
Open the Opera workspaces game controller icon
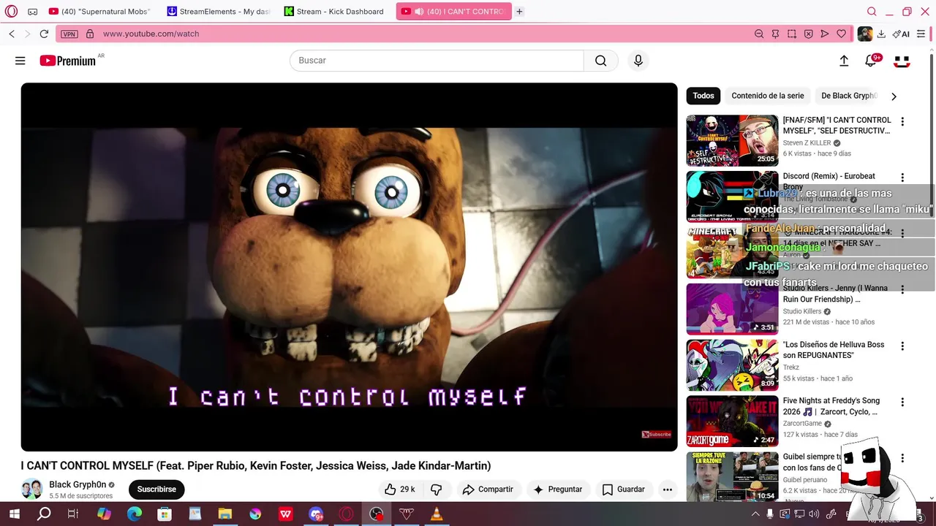[33, 12]
